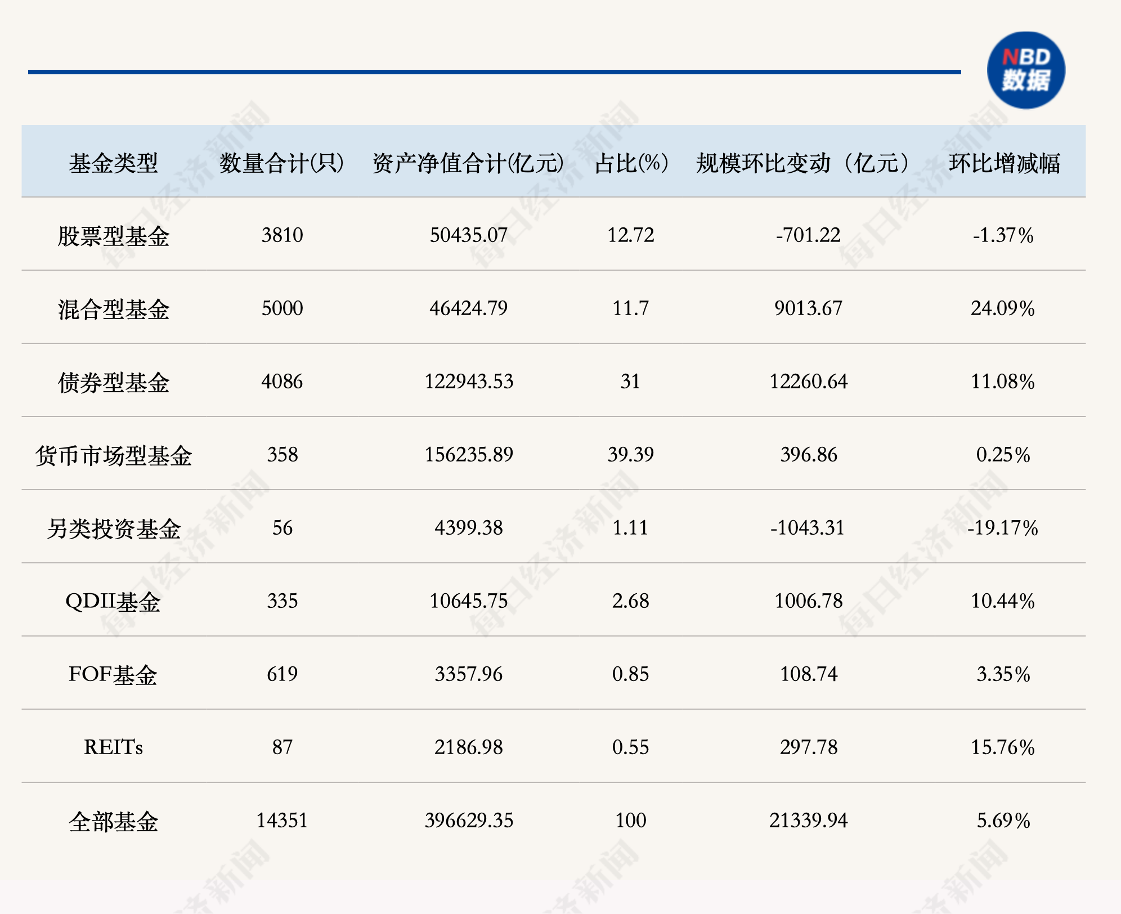Select growth rate -1.37%
This screenshot has height=914, width=1121.
click(1003, 235)
